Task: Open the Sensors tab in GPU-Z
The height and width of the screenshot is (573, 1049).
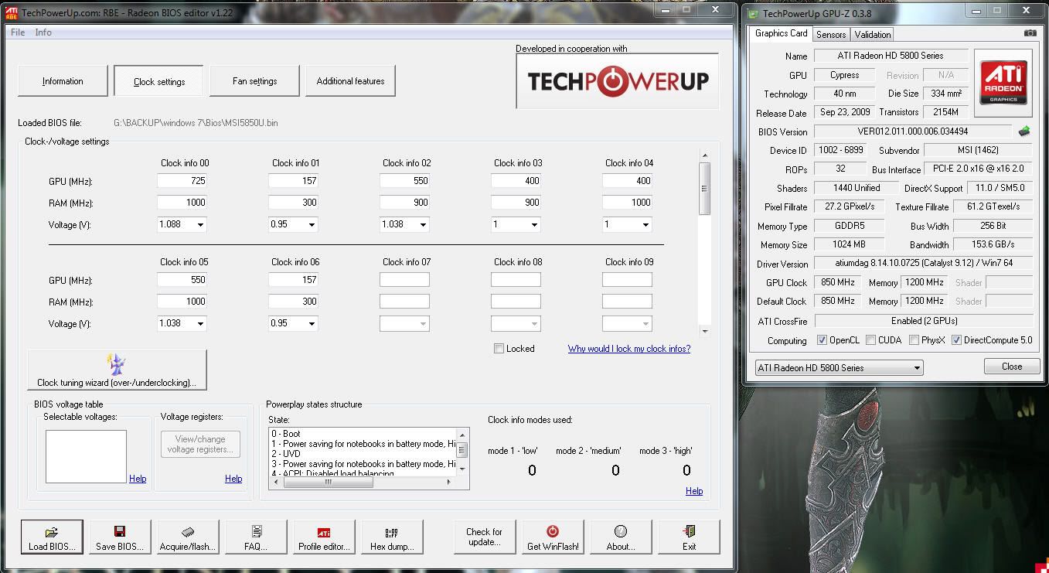Action: point(831,35)
